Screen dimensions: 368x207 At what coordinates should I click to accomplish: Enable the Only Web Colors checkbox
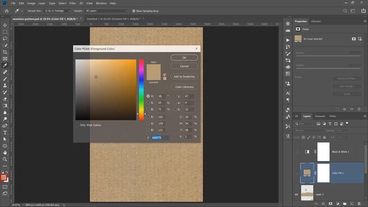point(77,125)
